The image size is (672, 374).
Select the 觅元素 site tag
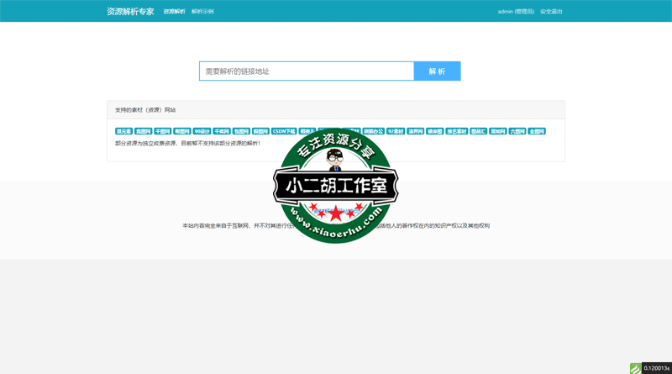[123, 132]
